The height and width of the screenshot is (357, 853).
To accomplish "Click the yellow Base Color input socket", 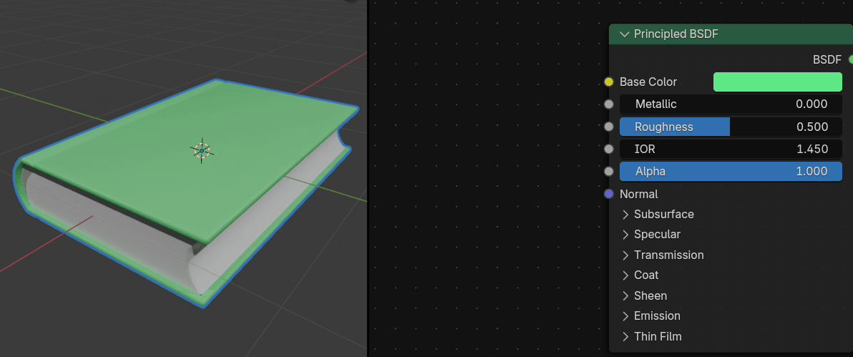I will pos(609,82).
